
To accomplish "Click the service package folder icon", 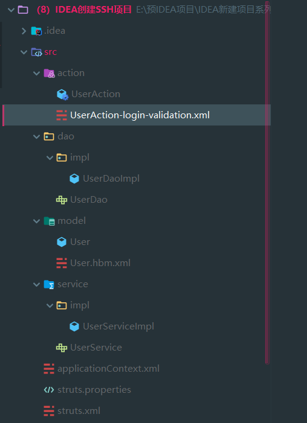I will 49,284.
